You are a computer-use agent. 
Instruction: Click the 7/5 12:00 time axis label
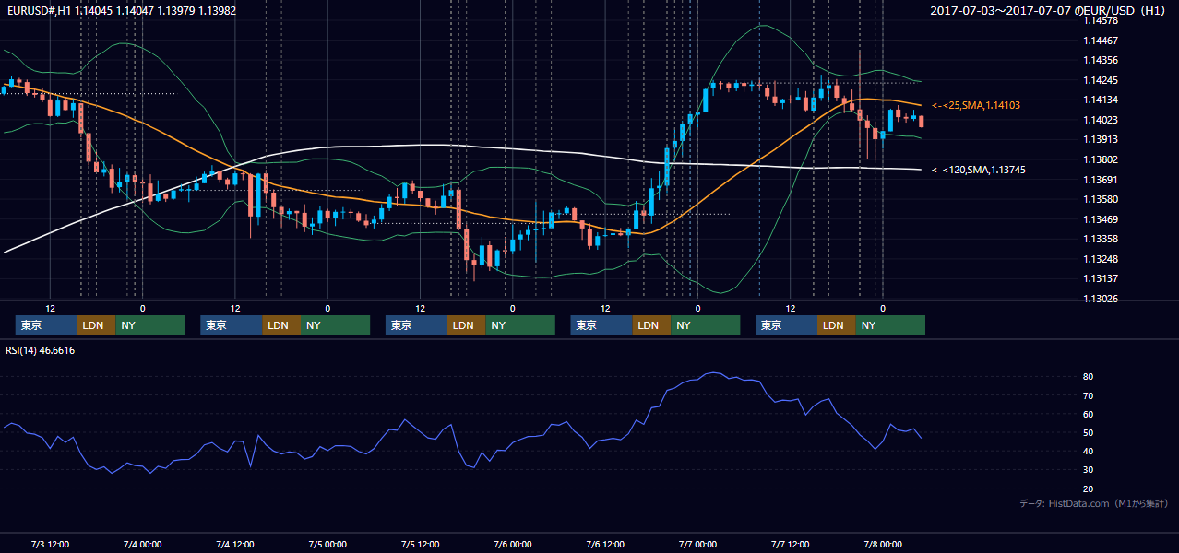pyautogui.click(x=420, y=544)
